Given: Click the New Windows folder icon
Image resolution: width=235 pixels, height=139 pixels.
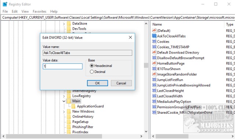Looking at the screenshot, I should 69,111.
